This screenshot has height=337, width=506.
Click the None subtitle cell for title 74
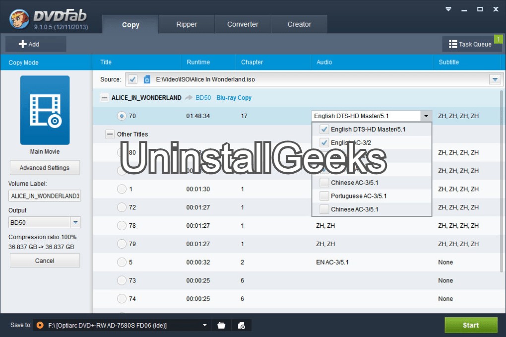[x=445, y=299]
